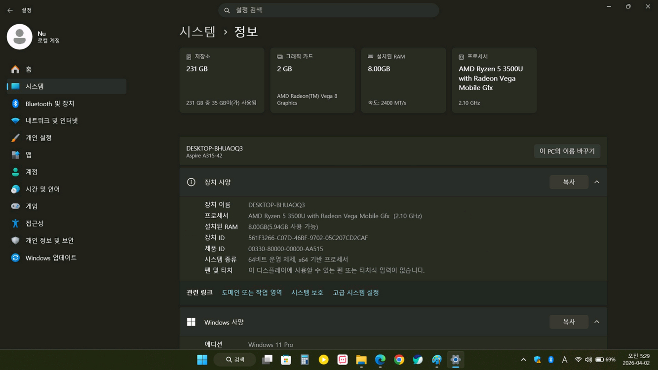Launch Calculator from the taskbar
Image resolution: width=658 pixels, height=370 pixels.
pos(304,360)
